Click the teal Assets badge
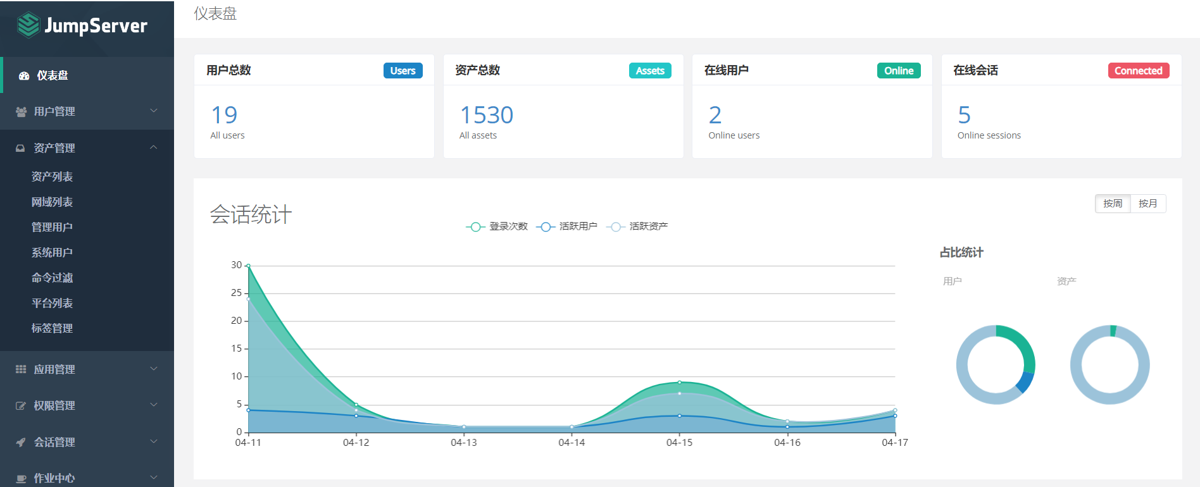1200x487 pixels. click(650, 71)
